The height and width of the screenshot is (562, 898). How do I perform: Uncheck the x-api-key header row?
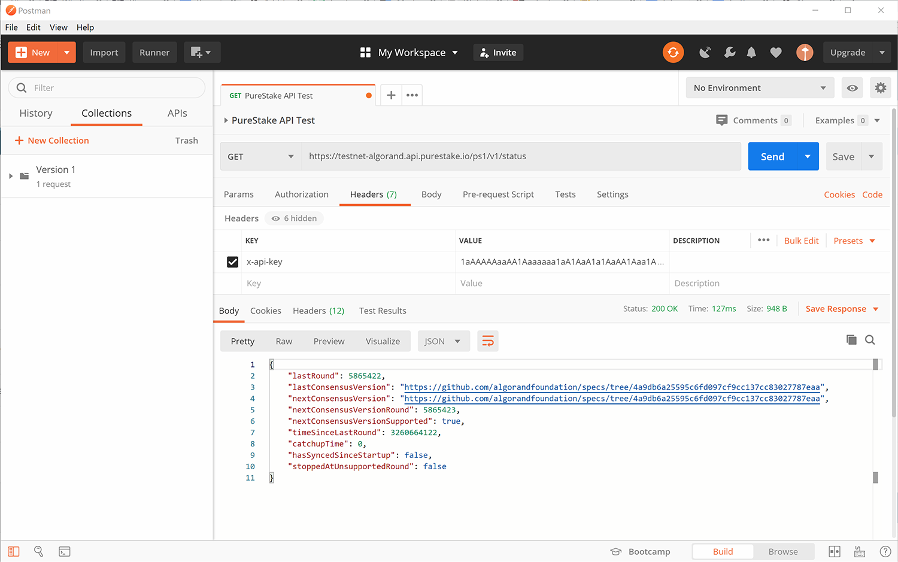tap(233, 262)
